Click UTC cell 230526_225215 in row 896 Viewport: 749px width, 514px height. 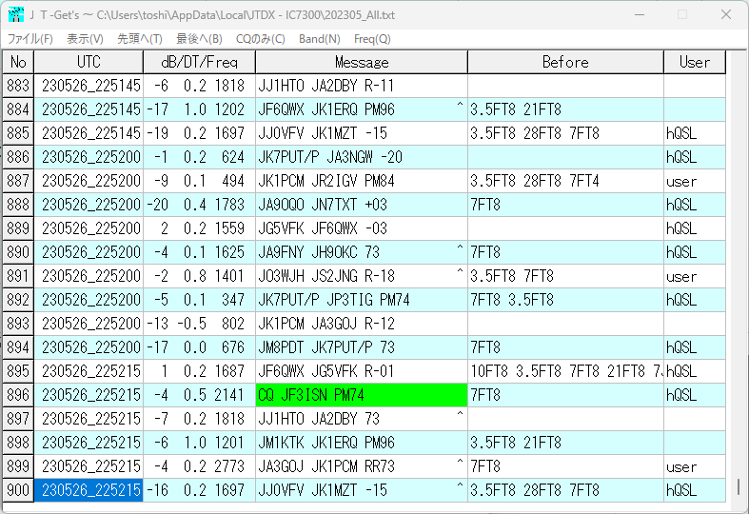point(89,395)
